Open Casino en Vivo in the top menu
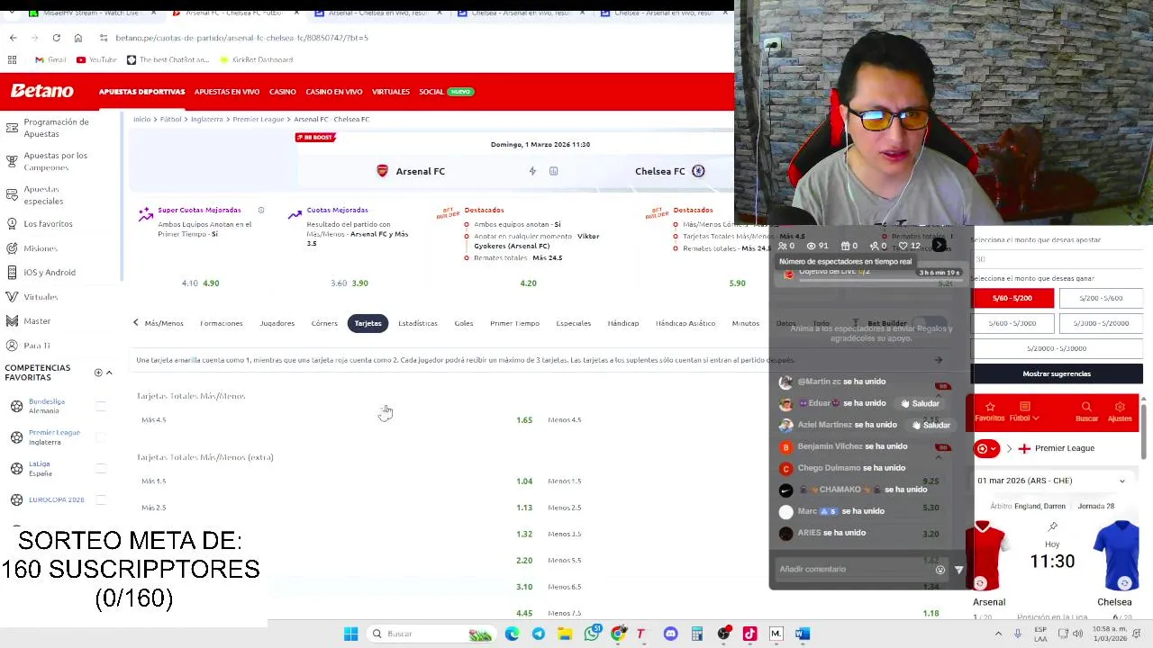 tap(334, 92)
